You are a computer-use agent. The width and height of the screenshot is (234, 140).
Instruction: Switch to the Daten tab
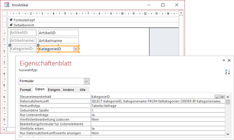tap(40, 89)
